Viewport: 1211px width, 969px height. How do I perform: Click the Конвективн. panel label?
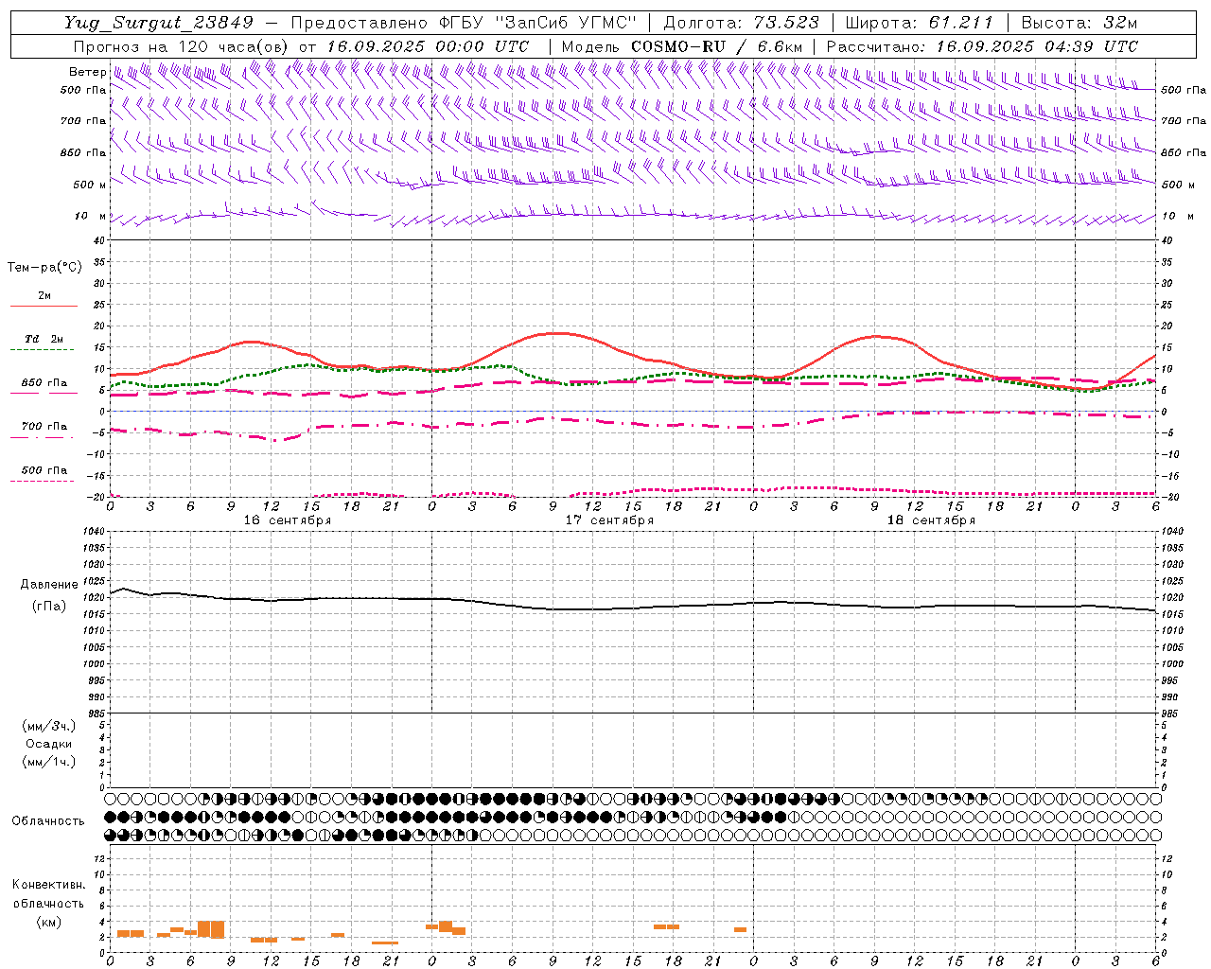pyautogui.click(x=49, y=885)
